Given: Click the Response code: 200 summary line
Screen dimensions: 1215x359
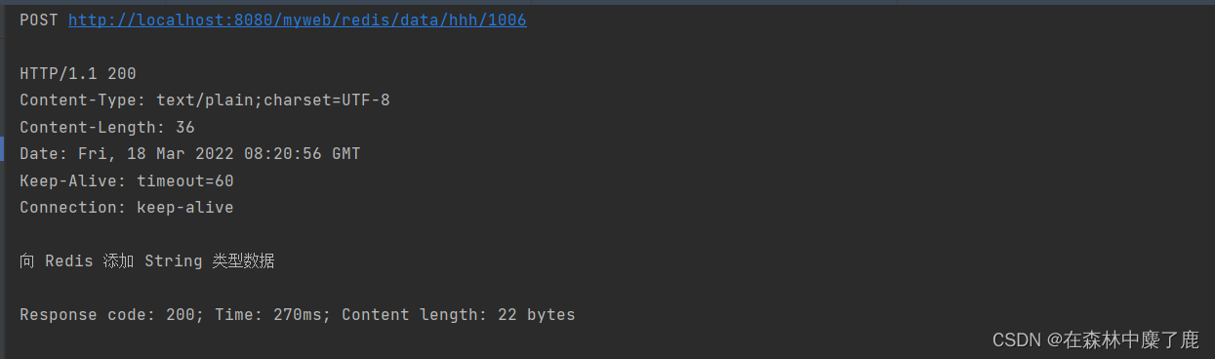Looking at the screenshot, I should 298,315.
